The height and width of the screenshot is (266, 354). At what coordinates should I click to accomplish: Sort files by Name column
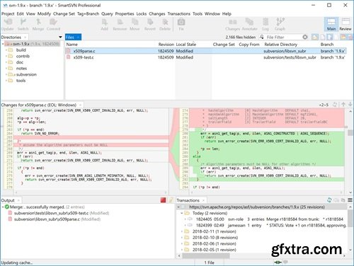[72, 45]
